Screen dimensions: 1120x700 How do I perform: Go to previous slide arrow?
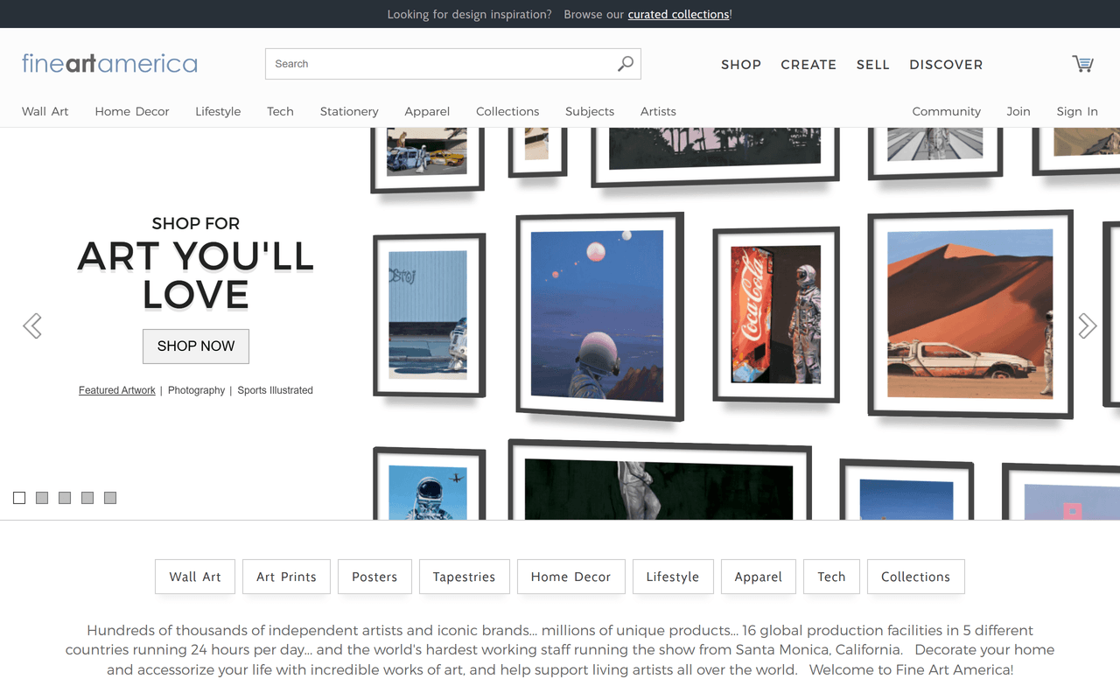click(x=32, y=325)
